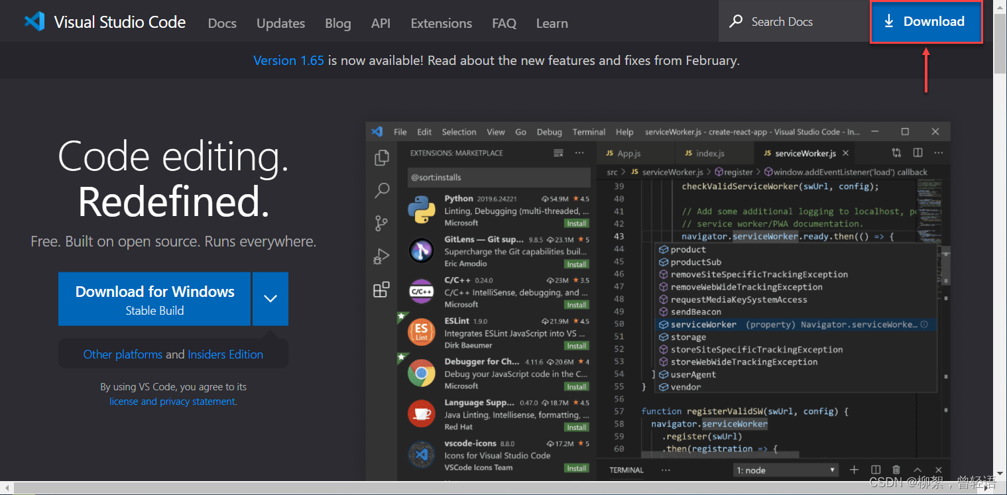
Task: Open the Other platforms link
Action: [123, 355]
